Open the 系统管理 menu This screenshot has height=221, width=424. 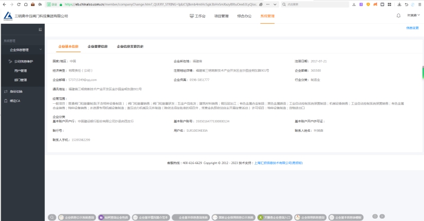pos(268,16)
